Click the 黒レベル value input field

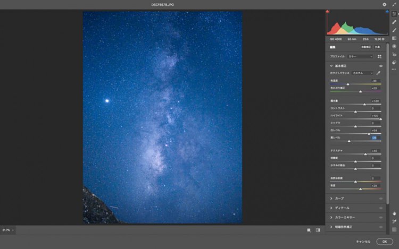374,138
